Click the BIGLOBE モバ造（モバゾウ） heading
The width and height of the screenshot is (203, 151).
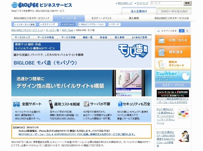point(45,63)
